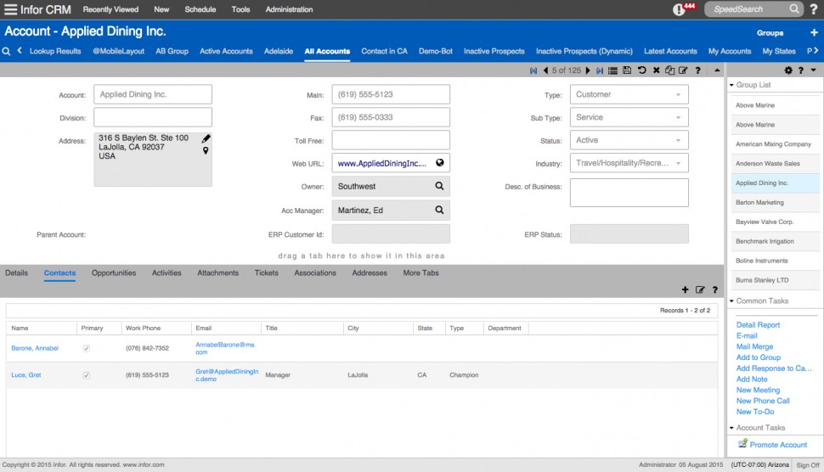Click the Division input field

[x=153, y=118]
